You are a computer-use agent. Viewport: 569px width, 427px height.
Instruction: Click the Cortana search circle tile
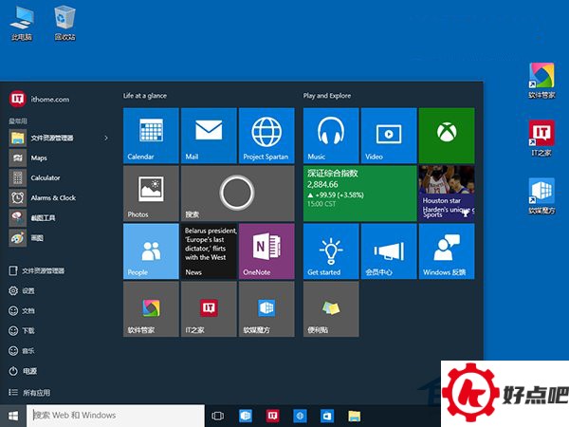(238, 194)
